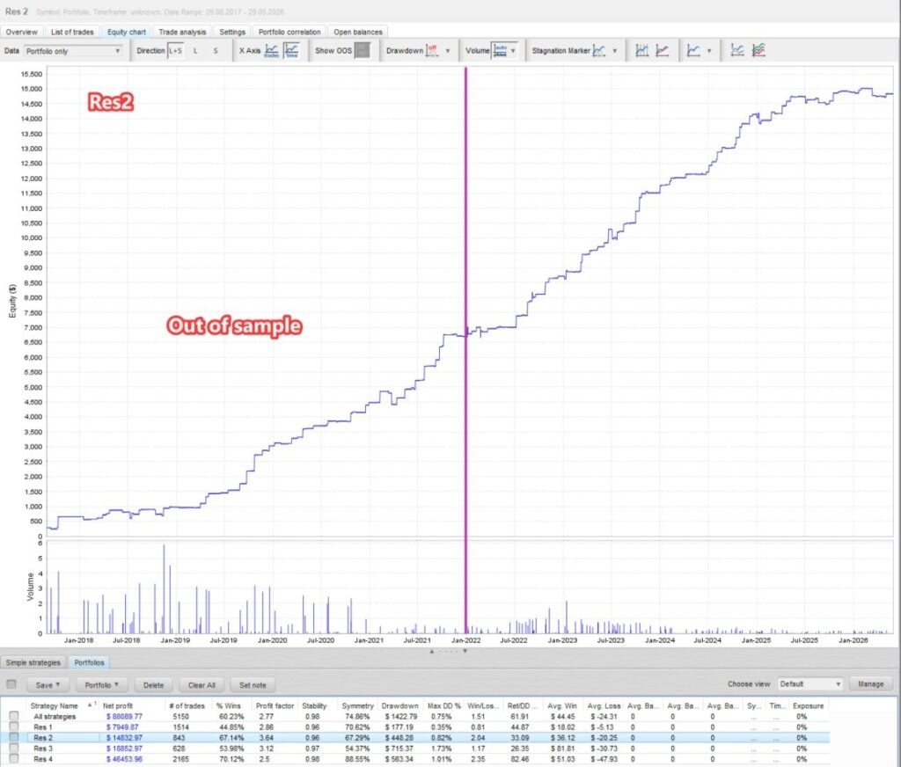Sort by Profit factor column header
Image resolution: width=901 pixels, height=767 pixels.
click(275, 706)
